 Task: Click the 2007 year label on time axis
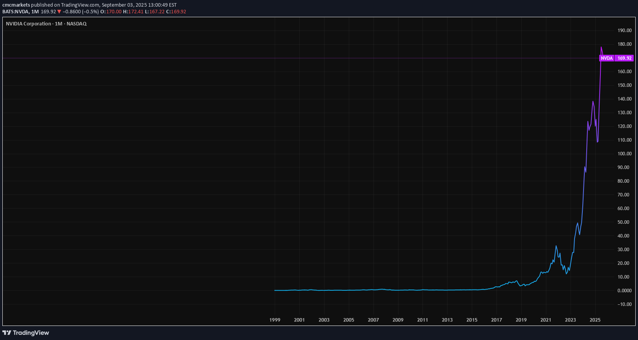click(373, 320)
